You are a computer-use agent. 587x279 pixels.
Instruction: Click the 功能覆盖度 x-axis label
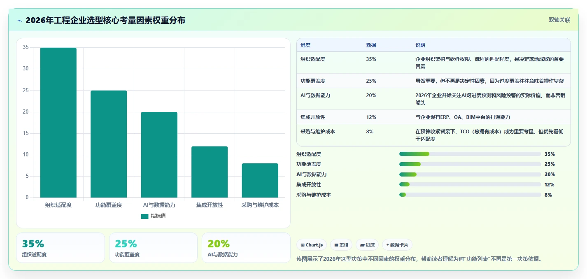[x=109, y=205]
